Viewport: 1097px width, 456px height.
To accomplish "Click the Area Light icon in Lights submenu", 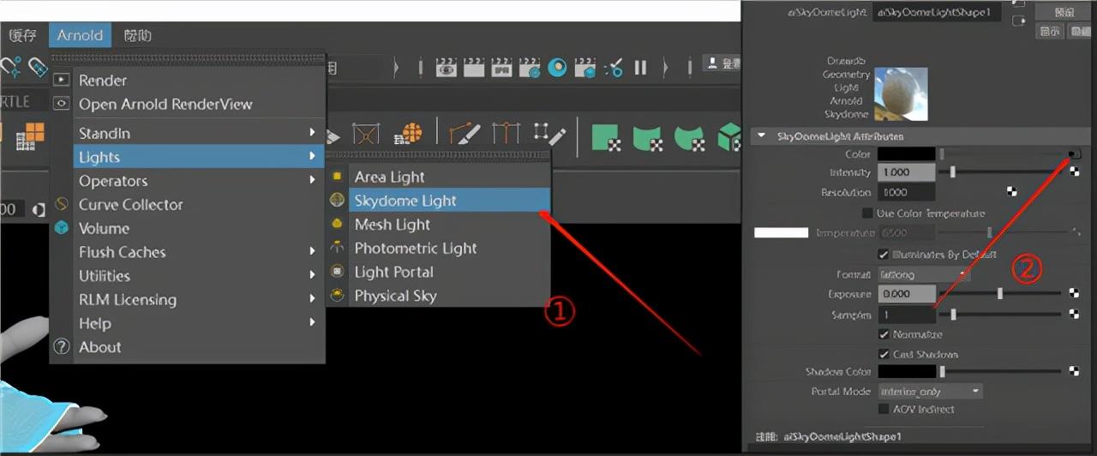I will pos(337,177).
